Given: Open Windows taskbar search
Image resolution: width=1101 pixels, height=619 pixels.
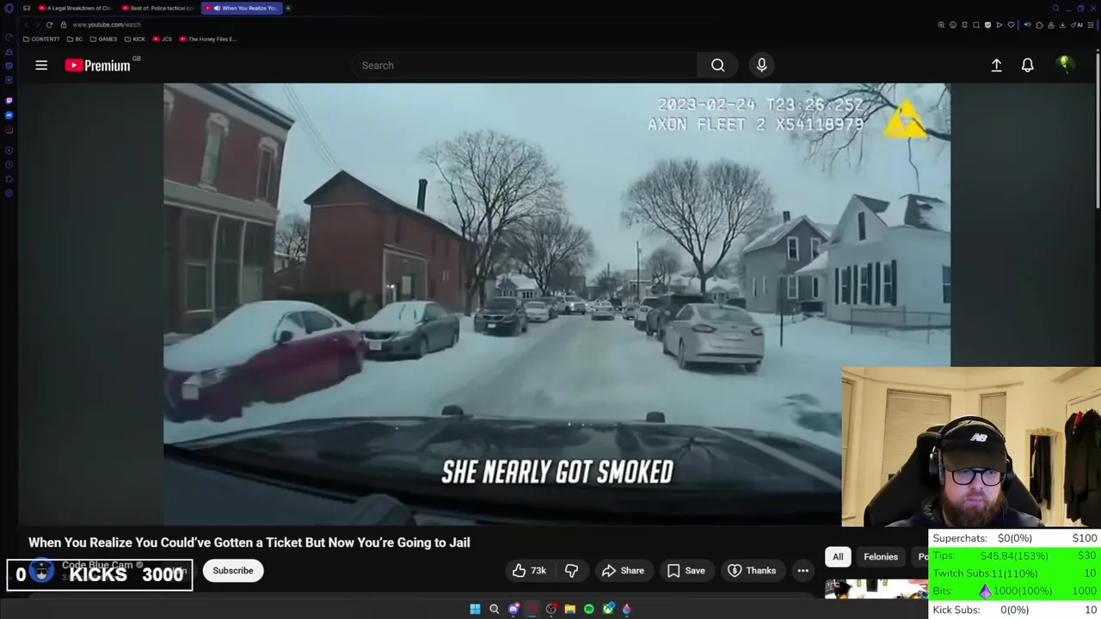Looking at the screenshot, I should (x=494, y=609).
